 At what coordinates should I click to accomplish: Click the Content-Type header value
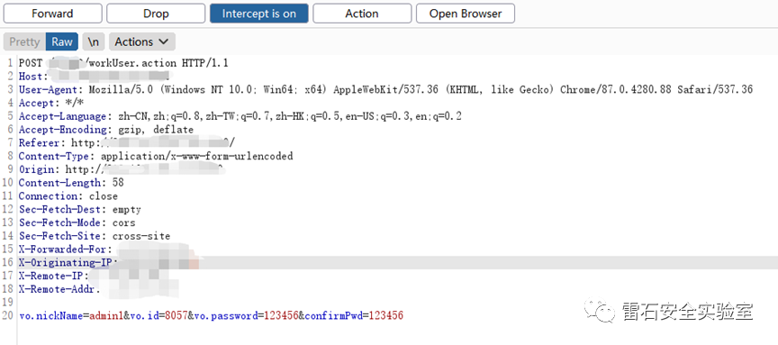(197, 157)
